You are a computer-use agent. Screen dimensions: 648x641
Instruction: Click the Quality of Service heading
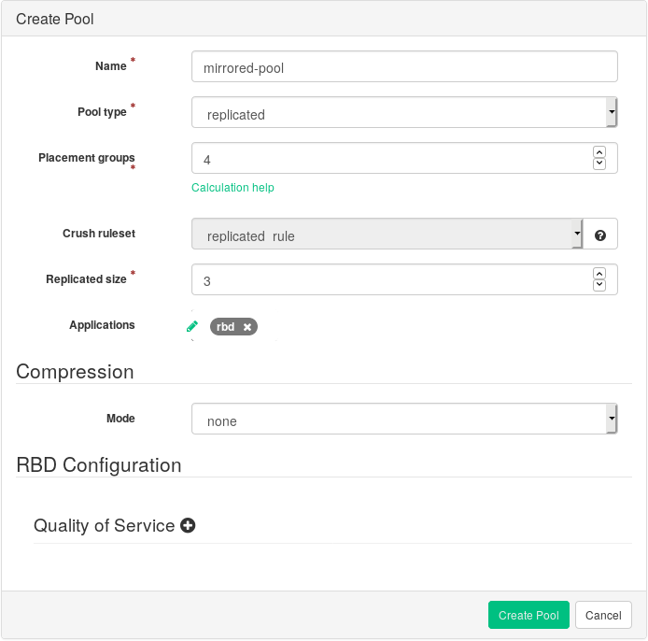coord(104,526)
